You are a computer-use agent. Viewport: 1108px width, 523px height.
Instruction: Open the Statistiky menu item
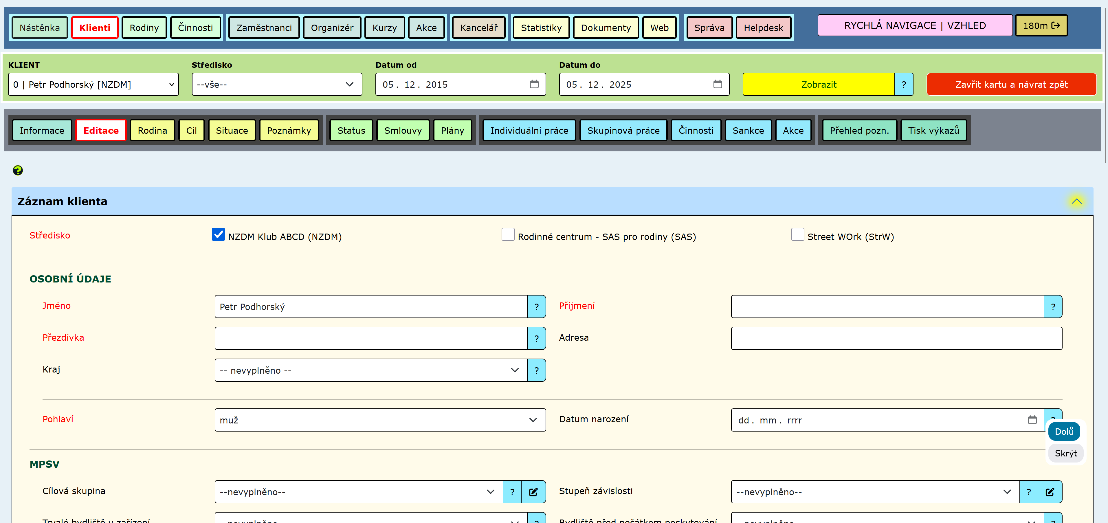pos(541,27)
